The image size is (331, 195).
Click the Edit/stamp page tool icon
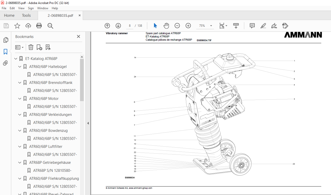coord(285,26)
